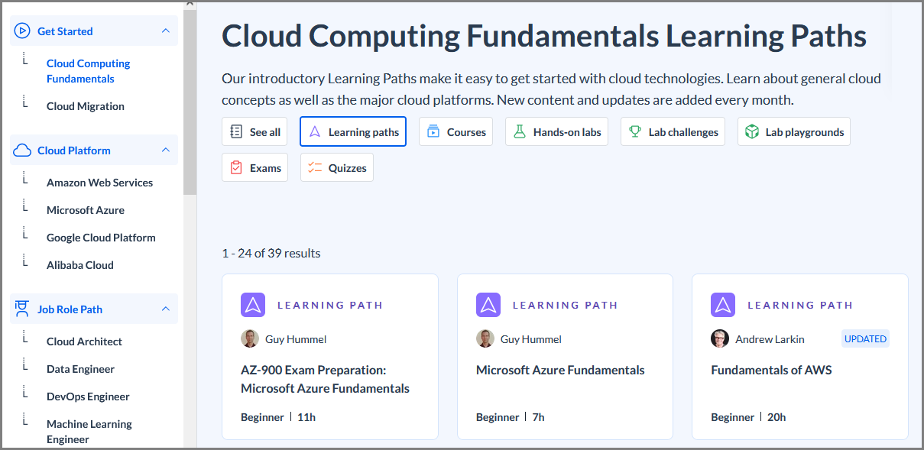Image resolution: width=924 pixels, height=450 pixels.
Task: Select the Learning paths filter
Action: (353, 131)
